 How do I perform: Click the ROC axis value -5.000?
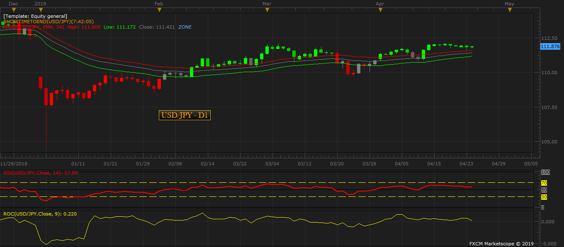click(548, 243)
